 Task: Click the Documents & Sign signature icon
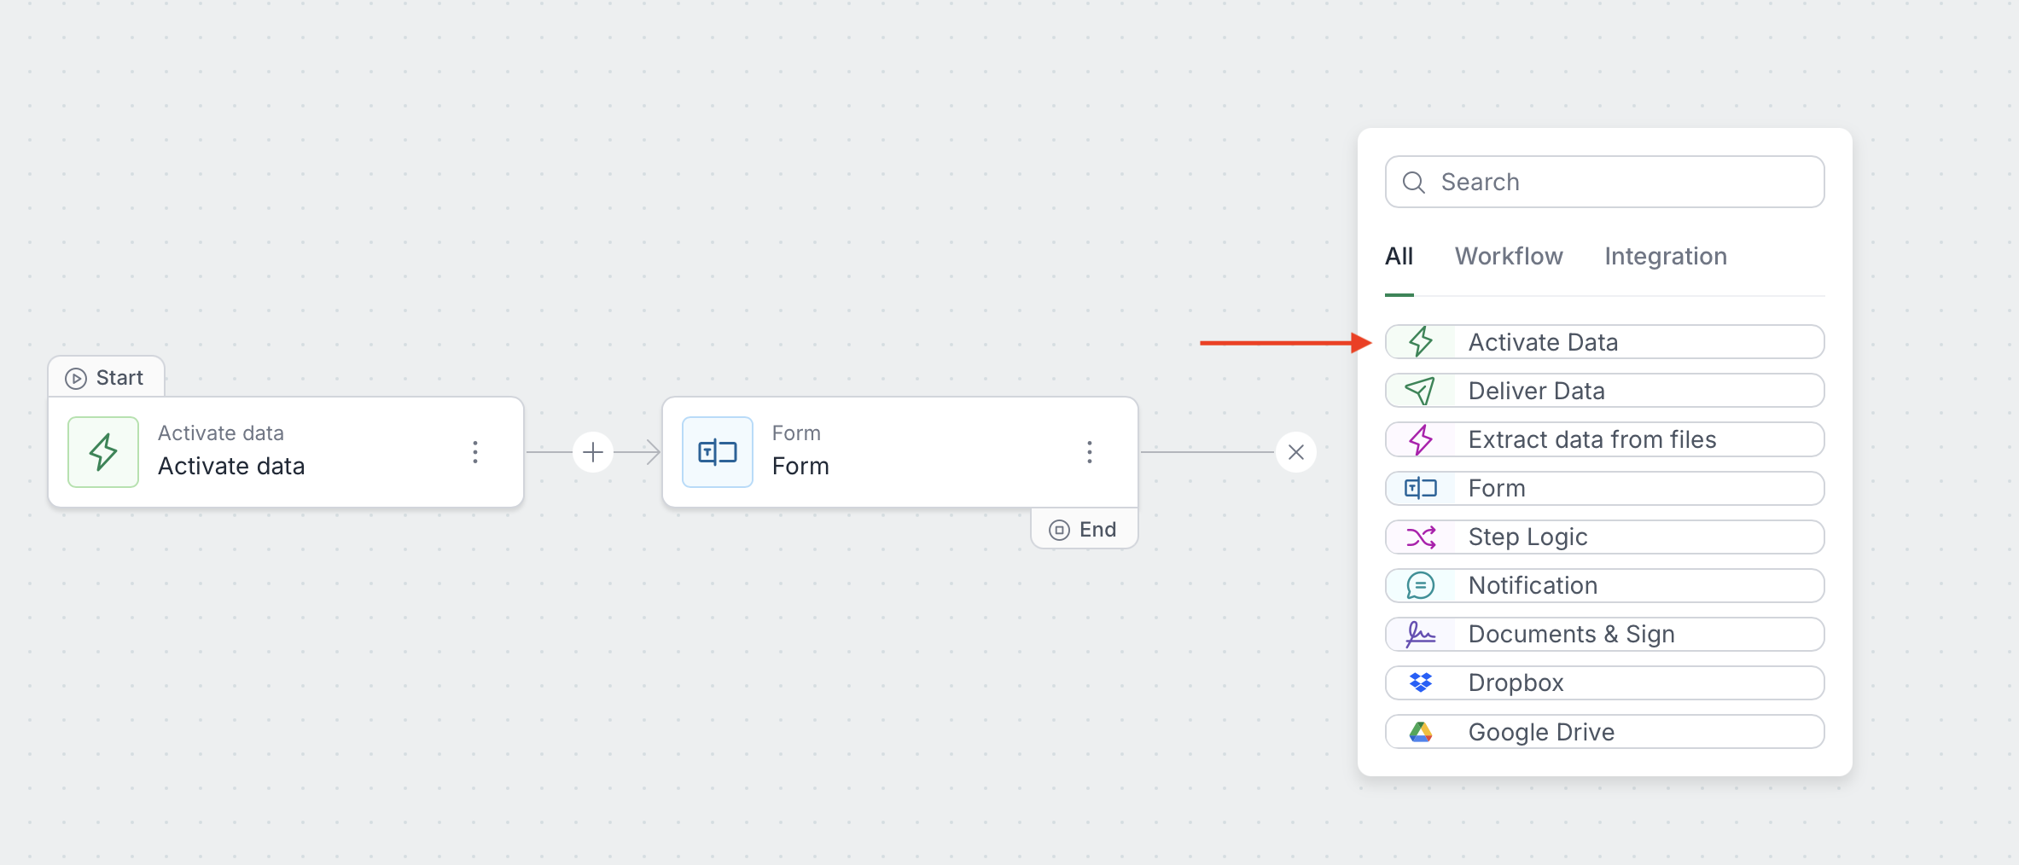pos(1421,634)
